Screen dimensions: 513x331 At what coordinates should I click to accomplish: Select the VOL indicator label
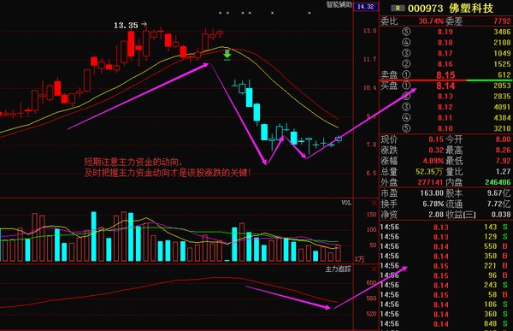[346, 203]
